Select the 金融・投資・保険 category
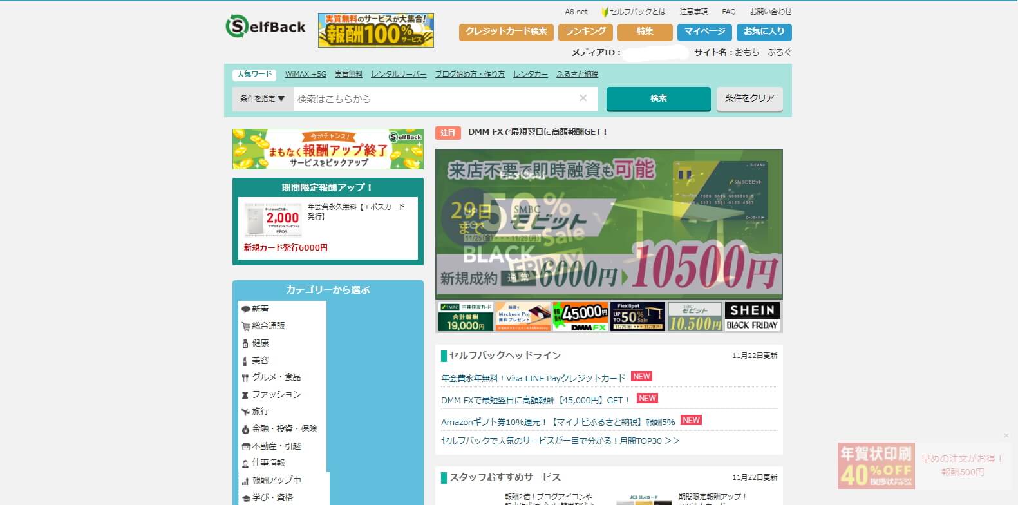 point(279,428)
